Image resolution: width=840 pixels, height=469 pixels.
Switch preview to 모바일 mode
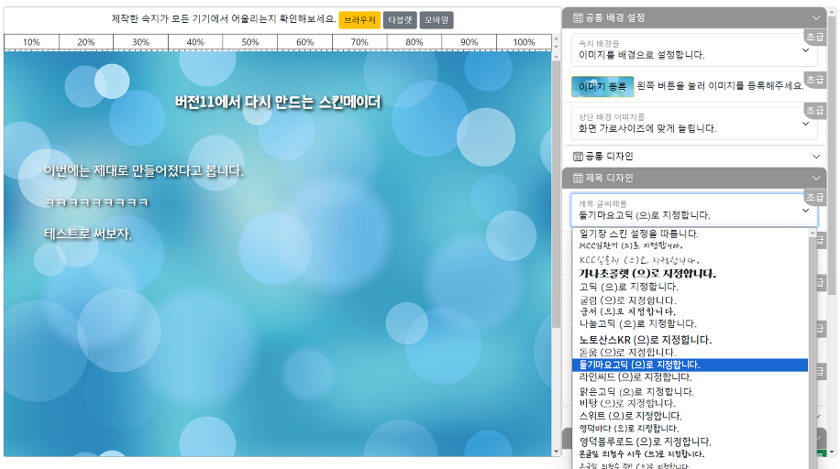(x=437, y=20)
